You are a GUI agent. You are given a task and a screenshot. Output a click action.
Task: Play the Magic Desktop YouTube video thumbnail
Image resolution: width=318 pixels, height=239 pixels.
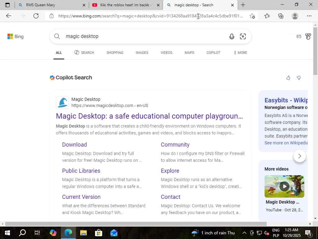click(284, 186)
